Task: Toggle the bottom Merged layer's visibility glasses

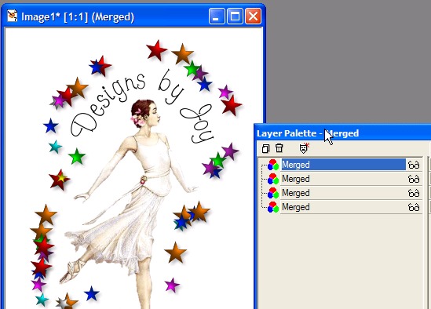Action: pos(414,207)
